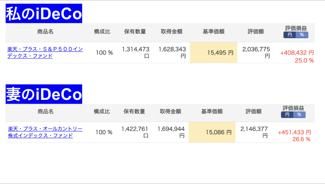Click the 1,422,761 口 保有数量 value

pyautogui.click(x=135, y=132)
